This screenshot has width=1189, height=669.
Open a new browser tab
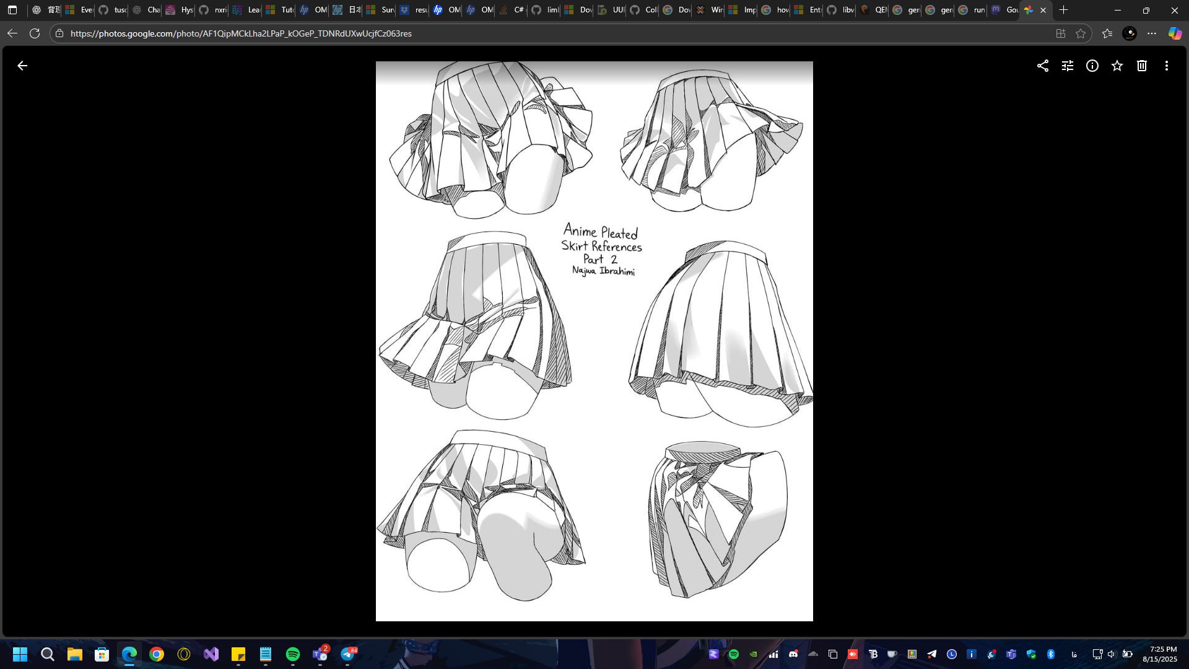1064,10
